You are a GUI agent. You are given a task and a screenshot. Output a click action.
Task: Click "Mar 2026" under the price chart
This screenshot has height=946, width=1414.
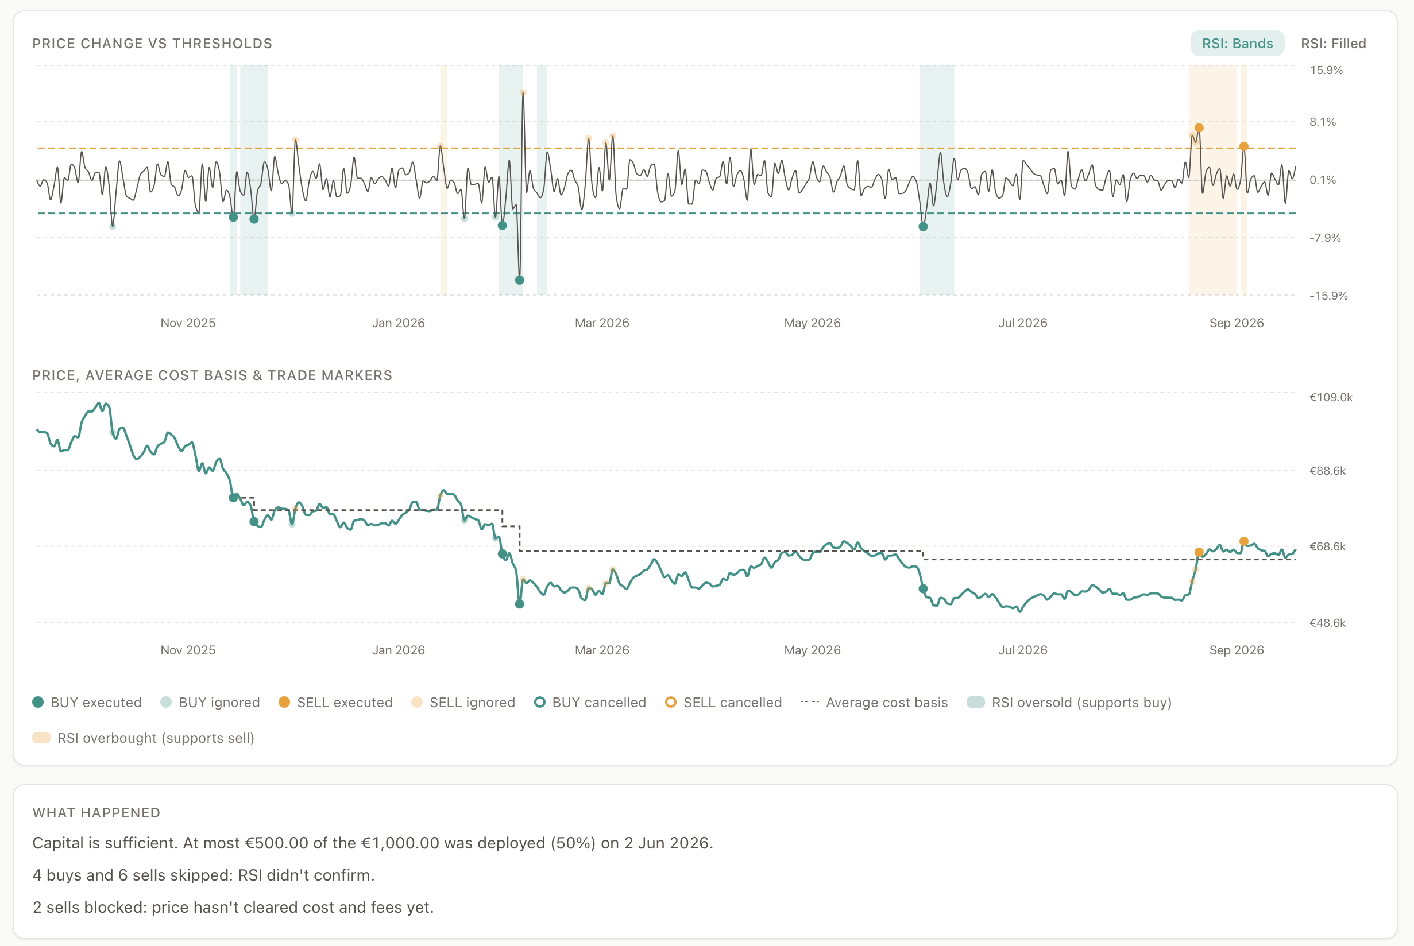click(602, 650)
